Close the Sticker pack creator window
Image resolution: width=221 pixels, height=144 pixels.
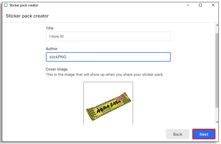tap(213, 5)
